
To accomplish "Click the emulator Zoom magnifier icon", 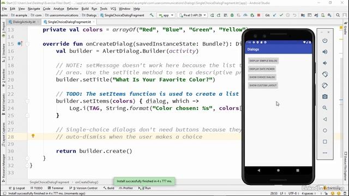I will (325, 108).
